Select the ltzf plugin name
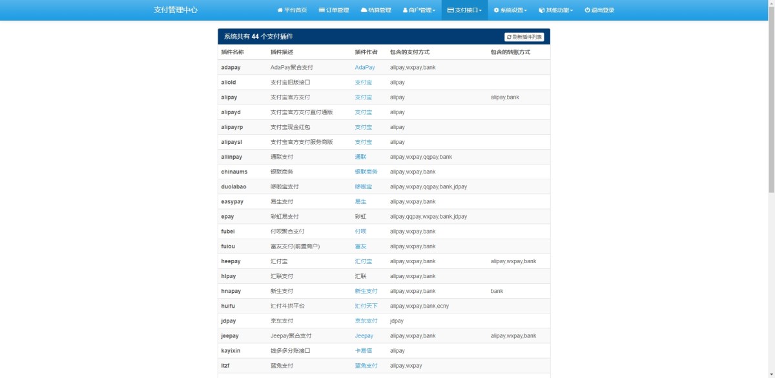This screenshot has height=378, width=775. 225,366
